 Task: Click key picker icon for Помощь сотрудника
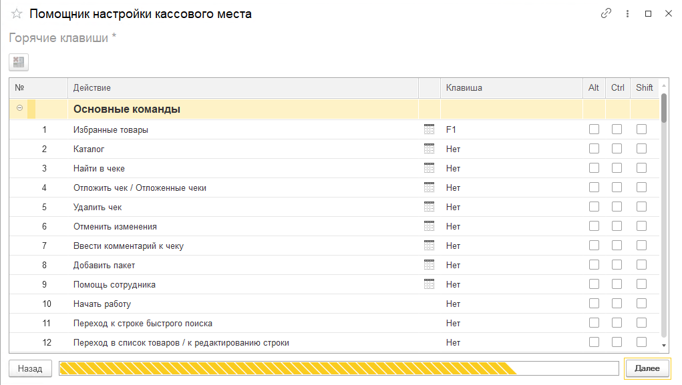[x=429, y=284]
